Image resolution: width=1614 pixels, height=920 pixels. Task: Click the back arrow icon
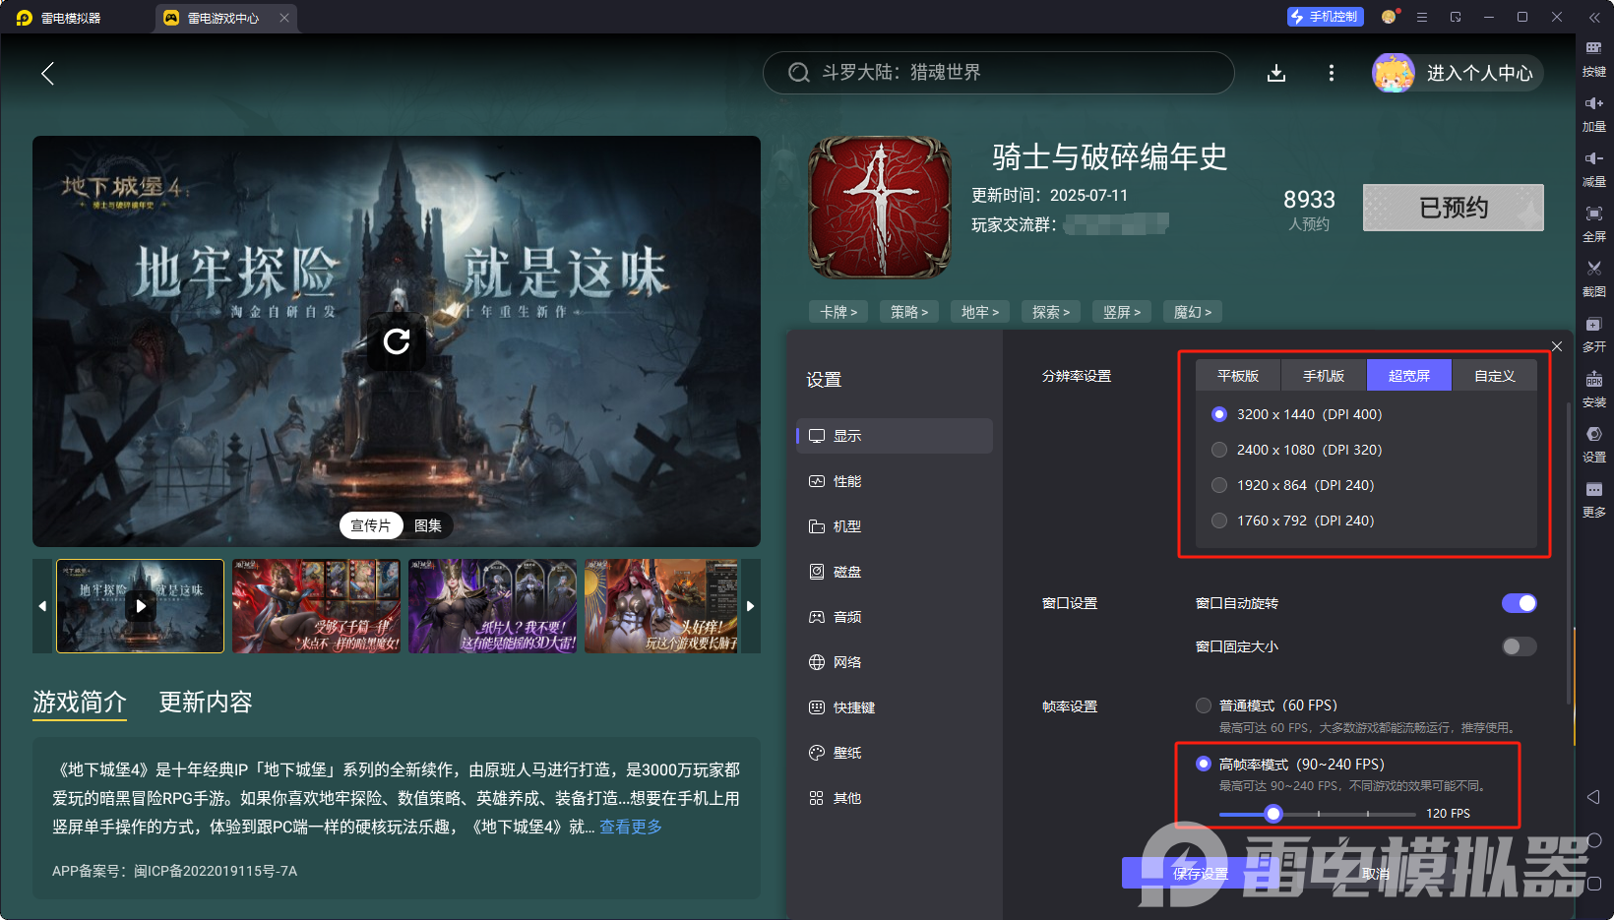47,73
